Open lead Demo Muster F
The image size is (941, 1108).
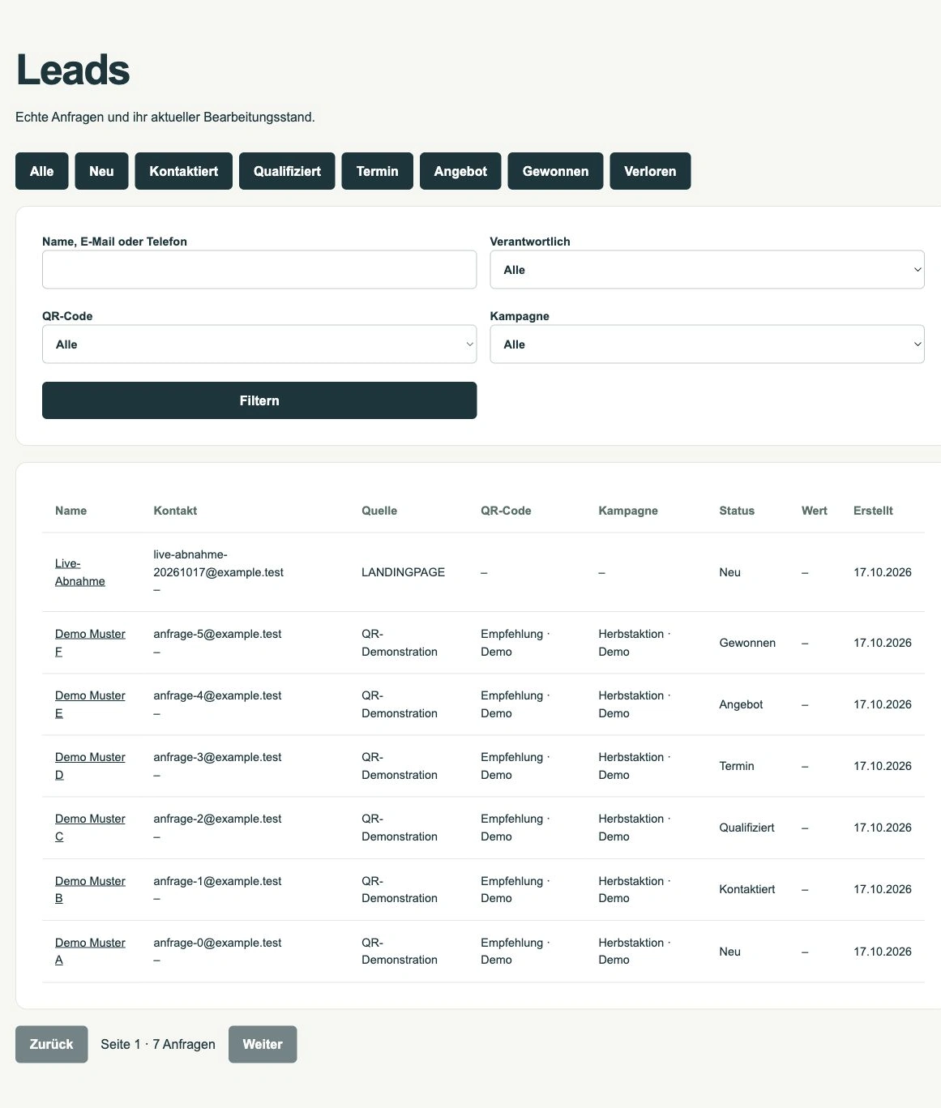pos(90,643)
